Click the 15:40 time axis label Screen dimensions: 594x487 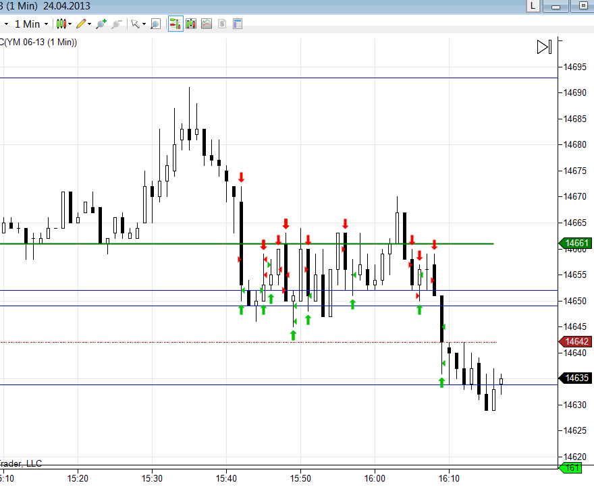[227, 479]
